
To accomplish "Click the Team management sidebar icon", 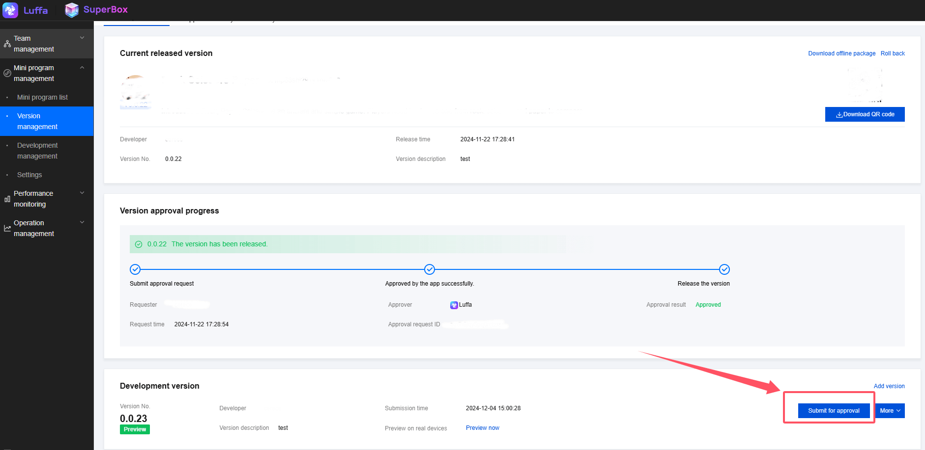I will [x=7, y=44].
